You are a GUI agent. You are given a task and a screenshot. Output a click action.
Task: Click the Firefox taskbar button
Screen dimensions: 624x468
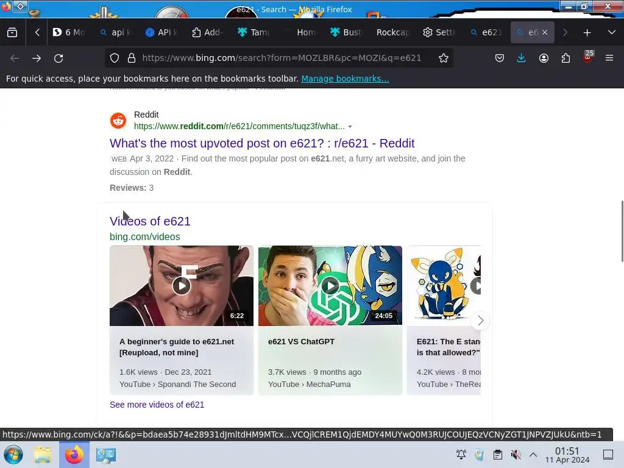(74, 455)
